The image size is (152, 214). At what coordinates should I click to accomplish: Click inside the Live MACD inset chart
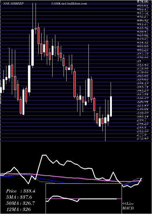coord(84,199)
